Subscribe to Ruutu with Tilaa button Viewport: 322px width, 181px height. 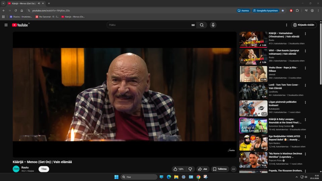(x=44, y=169)
